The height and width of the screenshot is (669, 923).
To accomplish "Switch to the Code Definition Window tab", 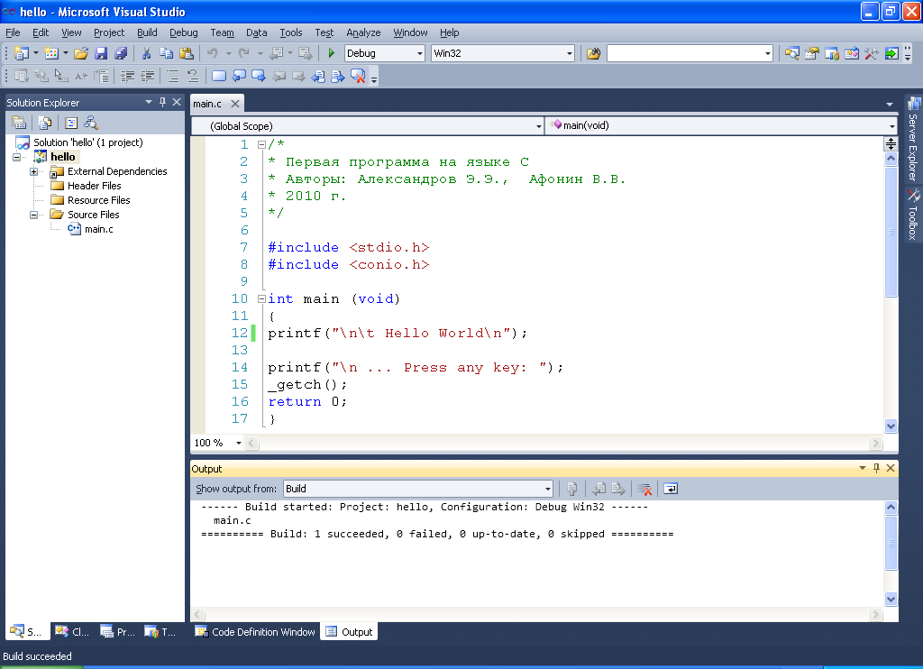I will (255, 632).
